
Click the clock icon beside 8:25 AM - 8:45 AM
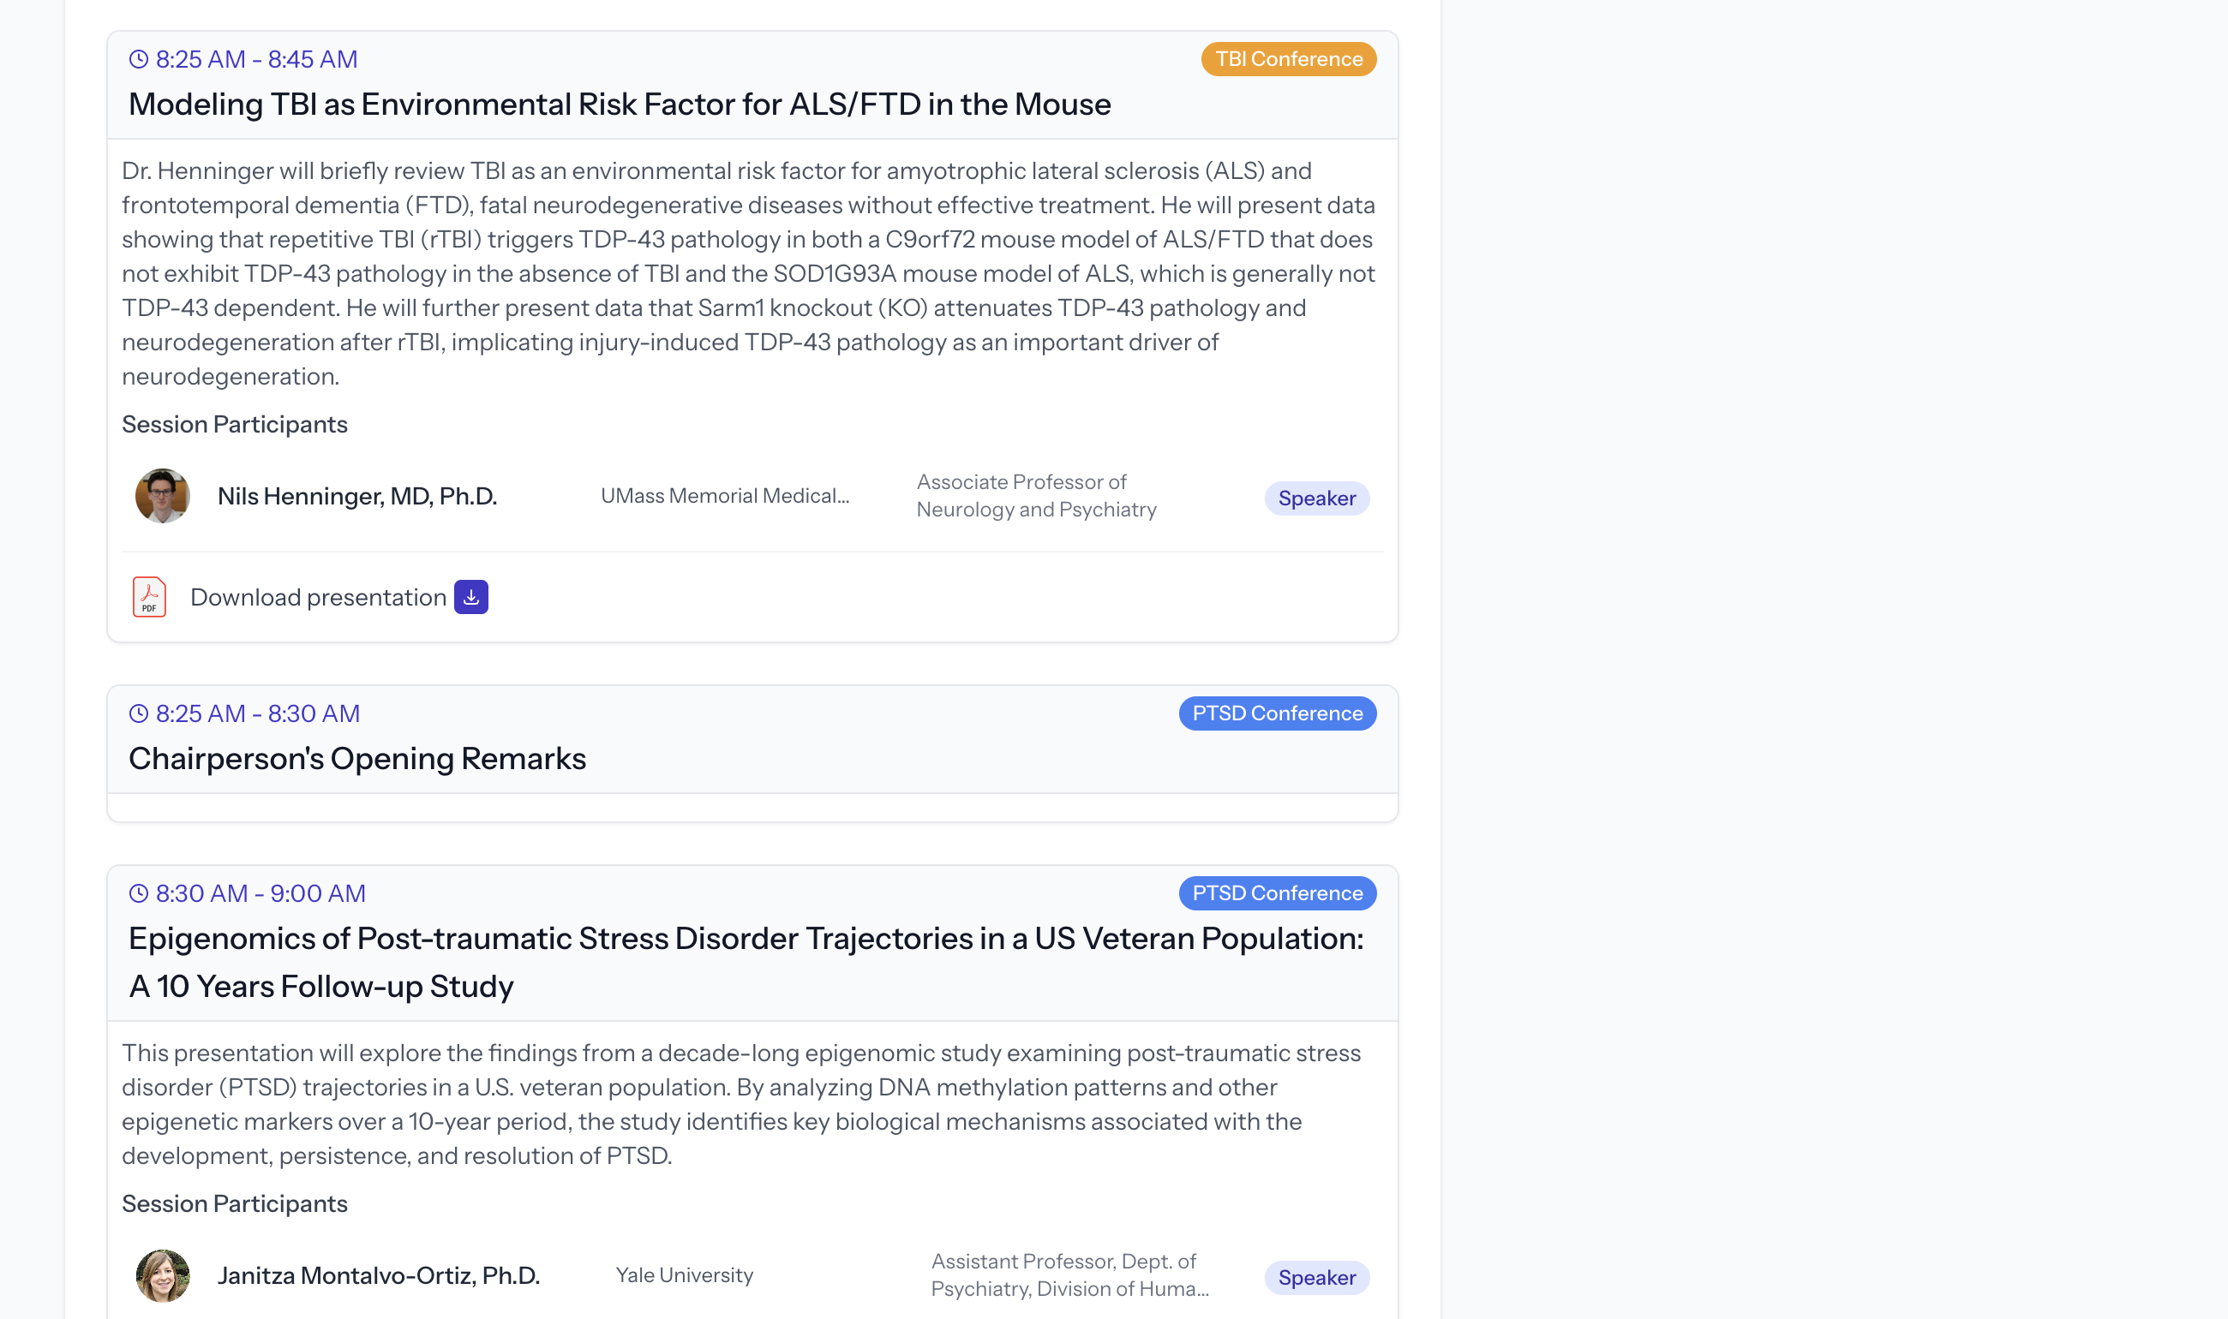click(x=139, y=60)
